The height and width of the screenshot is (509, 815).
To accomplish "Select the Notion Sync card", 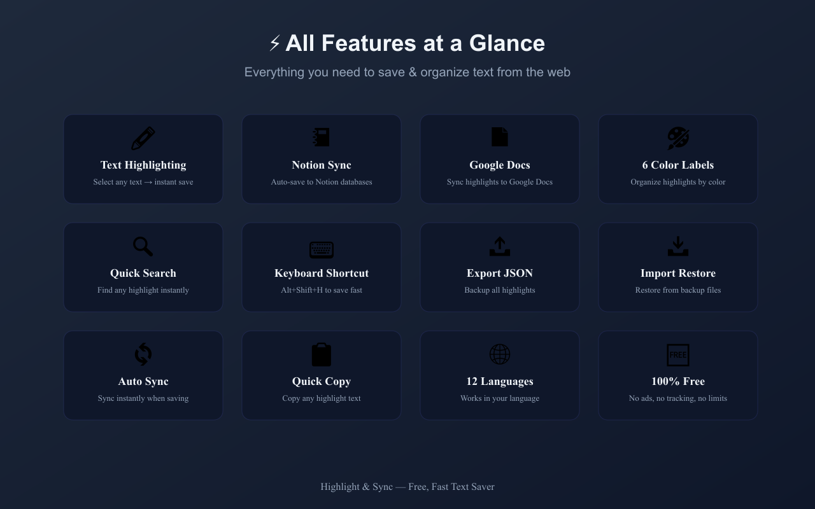I will [x=322, y=158].
